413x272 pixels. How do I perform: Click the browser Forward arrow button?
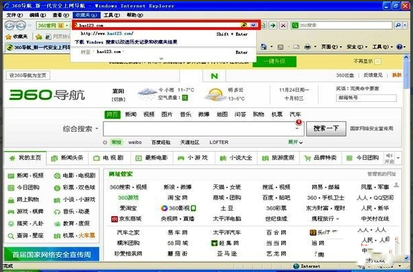pos(20,25)
